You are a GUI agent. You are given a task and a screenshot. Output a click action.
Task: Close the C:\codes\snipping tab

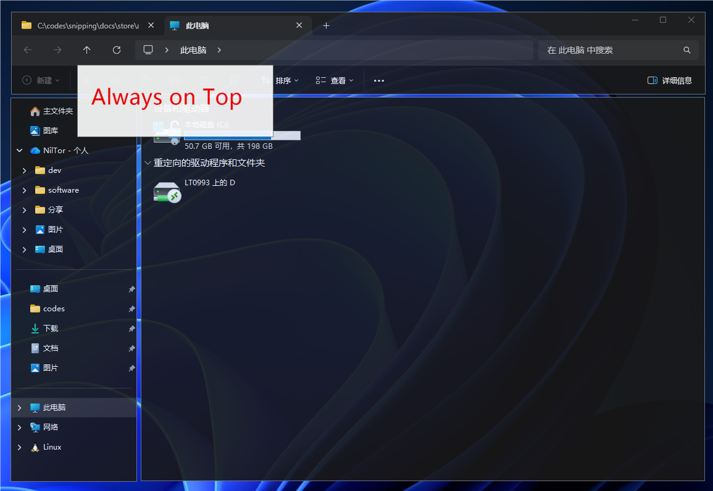pyautogui.click(x=151, y=25)
